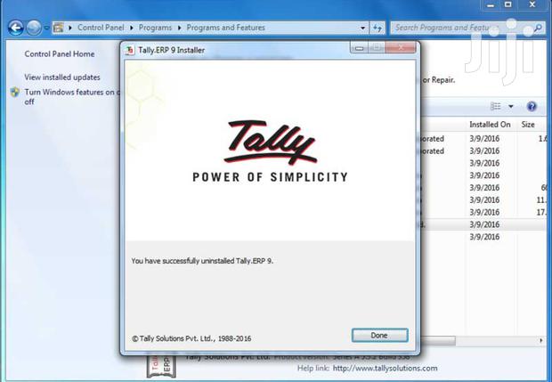The width and height of the screenshot is (552, 382).
Task: Select the Programs breadcrumb segment
Action: pos(155,28)
